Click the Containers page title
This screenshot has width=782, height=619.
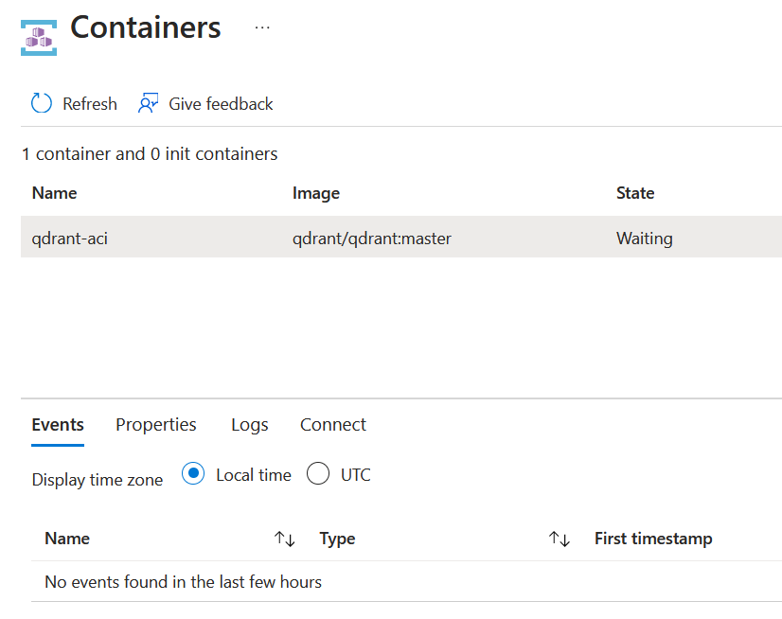(x=146, y=27)
